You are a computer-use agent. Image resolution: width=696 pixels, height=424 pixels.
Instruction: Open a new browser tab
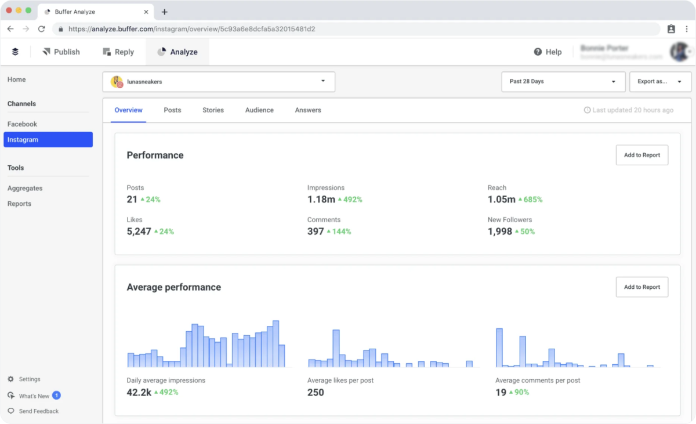tap(165, 12)
